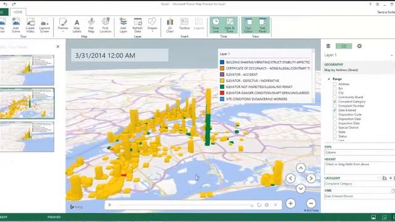
Task: Select the first scene thumbnail
Action: pos(27,70)
